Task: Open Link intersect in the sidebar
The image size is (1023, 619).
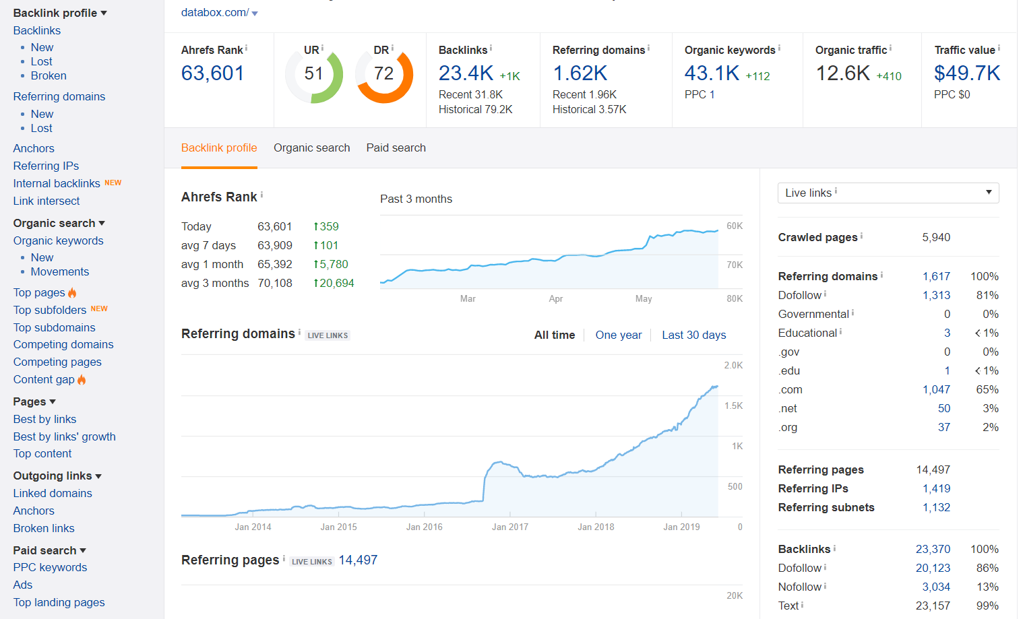Action: [x=46, y=201]
